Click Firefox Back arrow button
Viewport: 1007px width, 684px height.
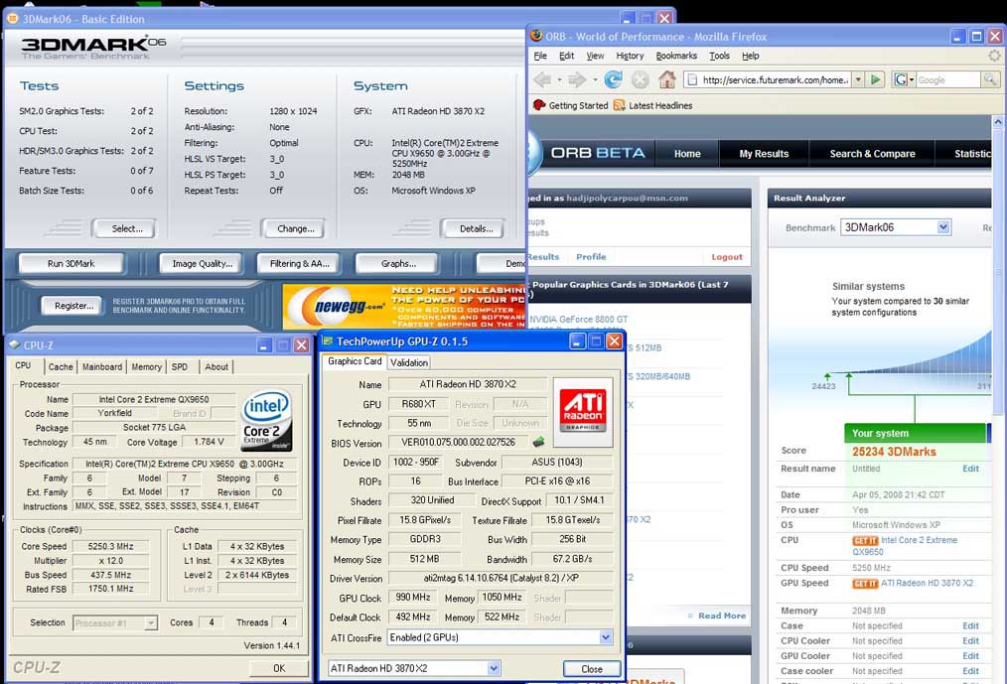click(x=542, y=79)
